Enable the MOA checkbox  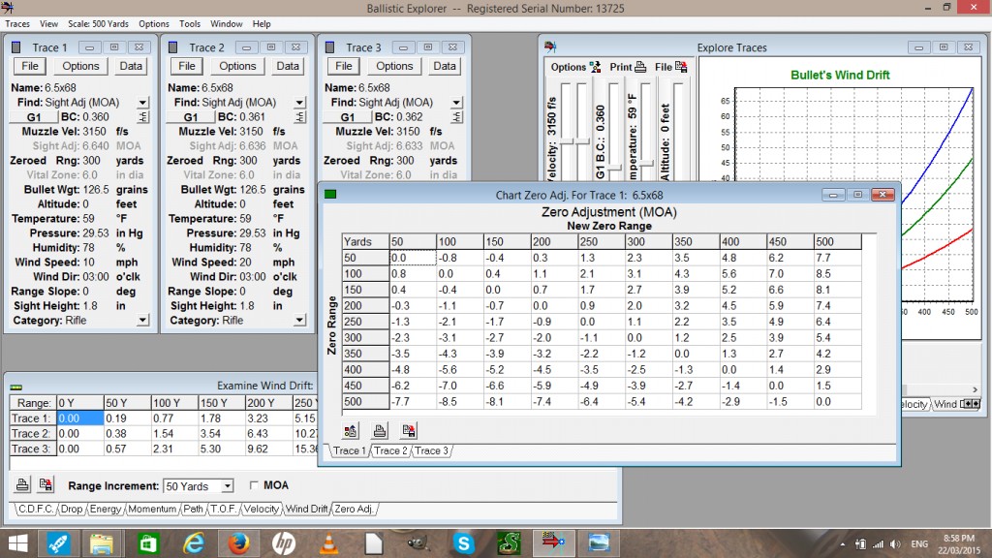pos(255,485)
